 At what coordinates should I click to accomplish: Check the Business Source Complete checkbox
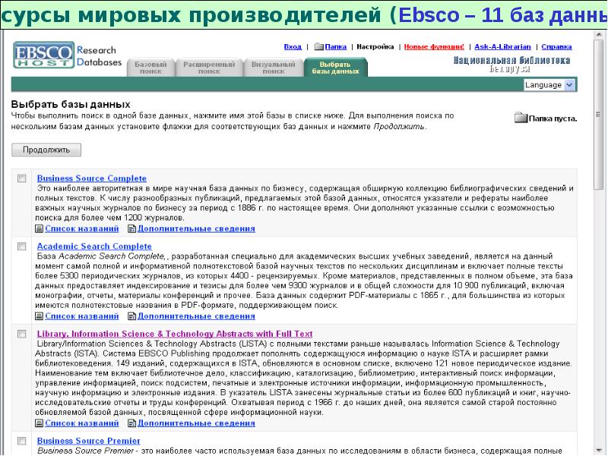(x=21, y=179)
